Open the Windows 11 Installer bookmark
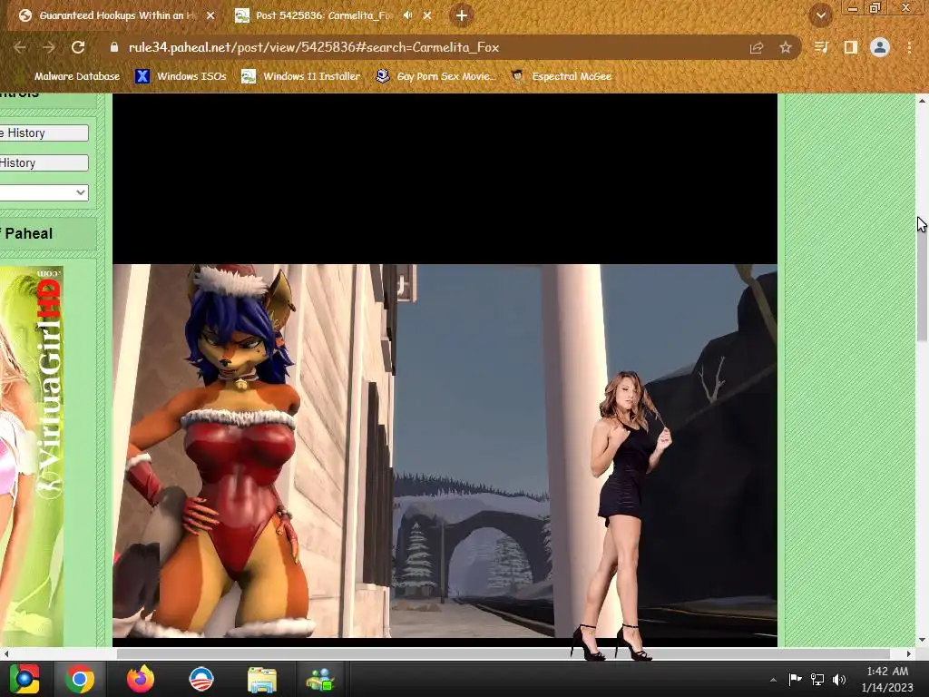This screenshot has width=929, height=697. click(x=301, y=76)
